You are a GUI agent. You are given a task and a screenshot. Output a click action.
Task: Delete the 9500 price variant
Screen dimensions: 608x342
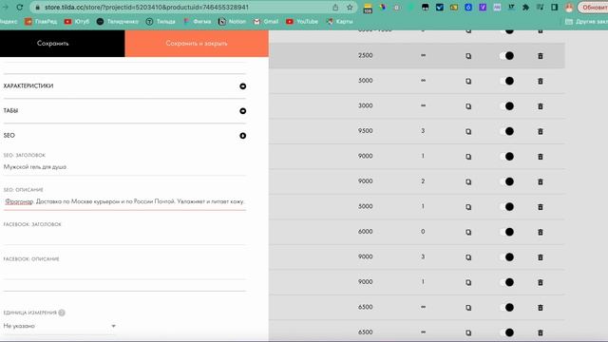click(x=541, y=131)
